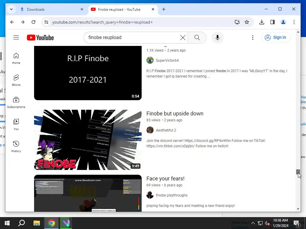
Task: Open Chrome downloads toolbar icon
Action: [x=262, y=22]
